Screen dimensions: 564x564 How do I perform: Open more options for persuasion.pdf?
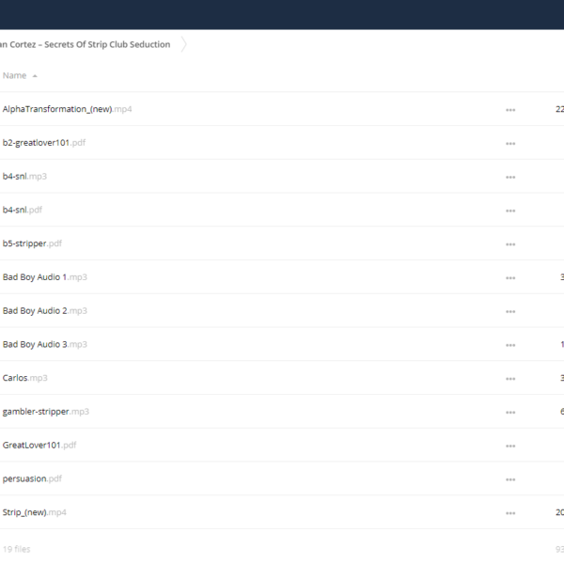pyautogui.click(x=510, y=479)
